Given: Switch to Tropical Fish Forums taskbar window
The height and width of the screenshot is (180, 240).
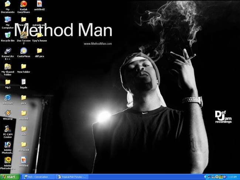Looking at the screenshot, I should pyautogui.click(x=72, y=177).
